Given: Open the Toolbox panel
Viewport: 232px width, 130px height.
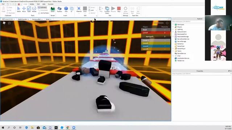Looking at the screenshot, I should 59,9.
